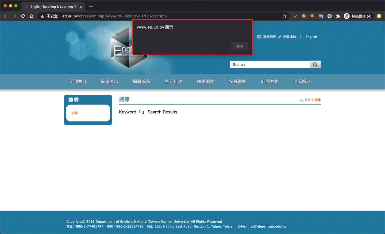Image resolution: width=385 pixels, height=234 pixels.
Task: Open the 徵求論文 menu item
Action: 206,82
